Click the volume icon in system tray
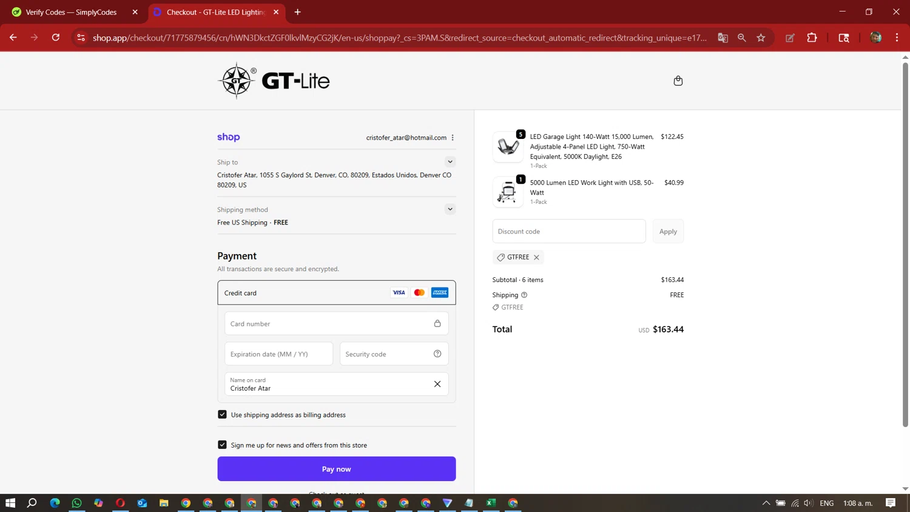This screenshot has width=910, height=512. [x=808, y=503]
